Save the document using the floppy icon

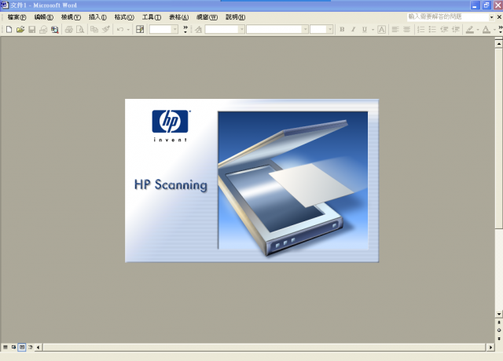point(31,30)
